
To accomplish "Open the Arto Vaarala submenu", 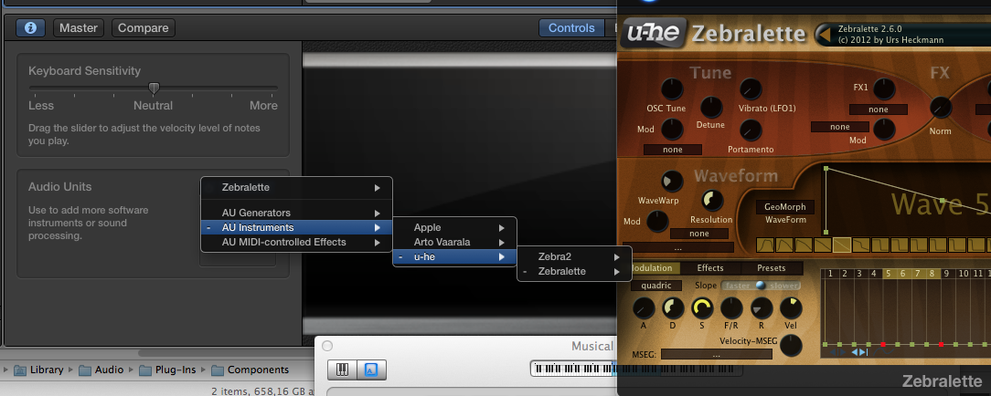I will pyautogui.click(x=454, y=242).
